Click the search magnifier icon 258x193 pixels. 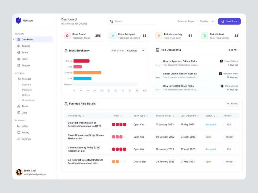tap(112, 22)
